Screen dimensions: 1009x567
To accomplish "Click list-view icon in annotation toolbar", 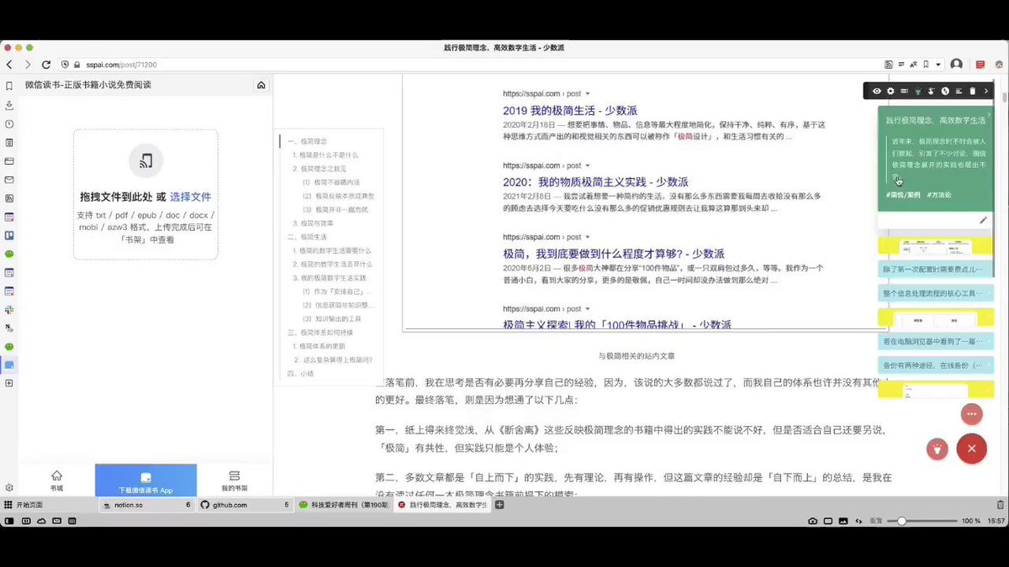I will [904, 91].
